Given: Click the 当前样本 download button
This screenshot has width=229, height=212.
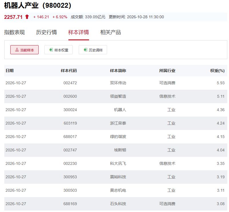Looking at the screenshot, I should pyautogui.click(x=24, y=50).
